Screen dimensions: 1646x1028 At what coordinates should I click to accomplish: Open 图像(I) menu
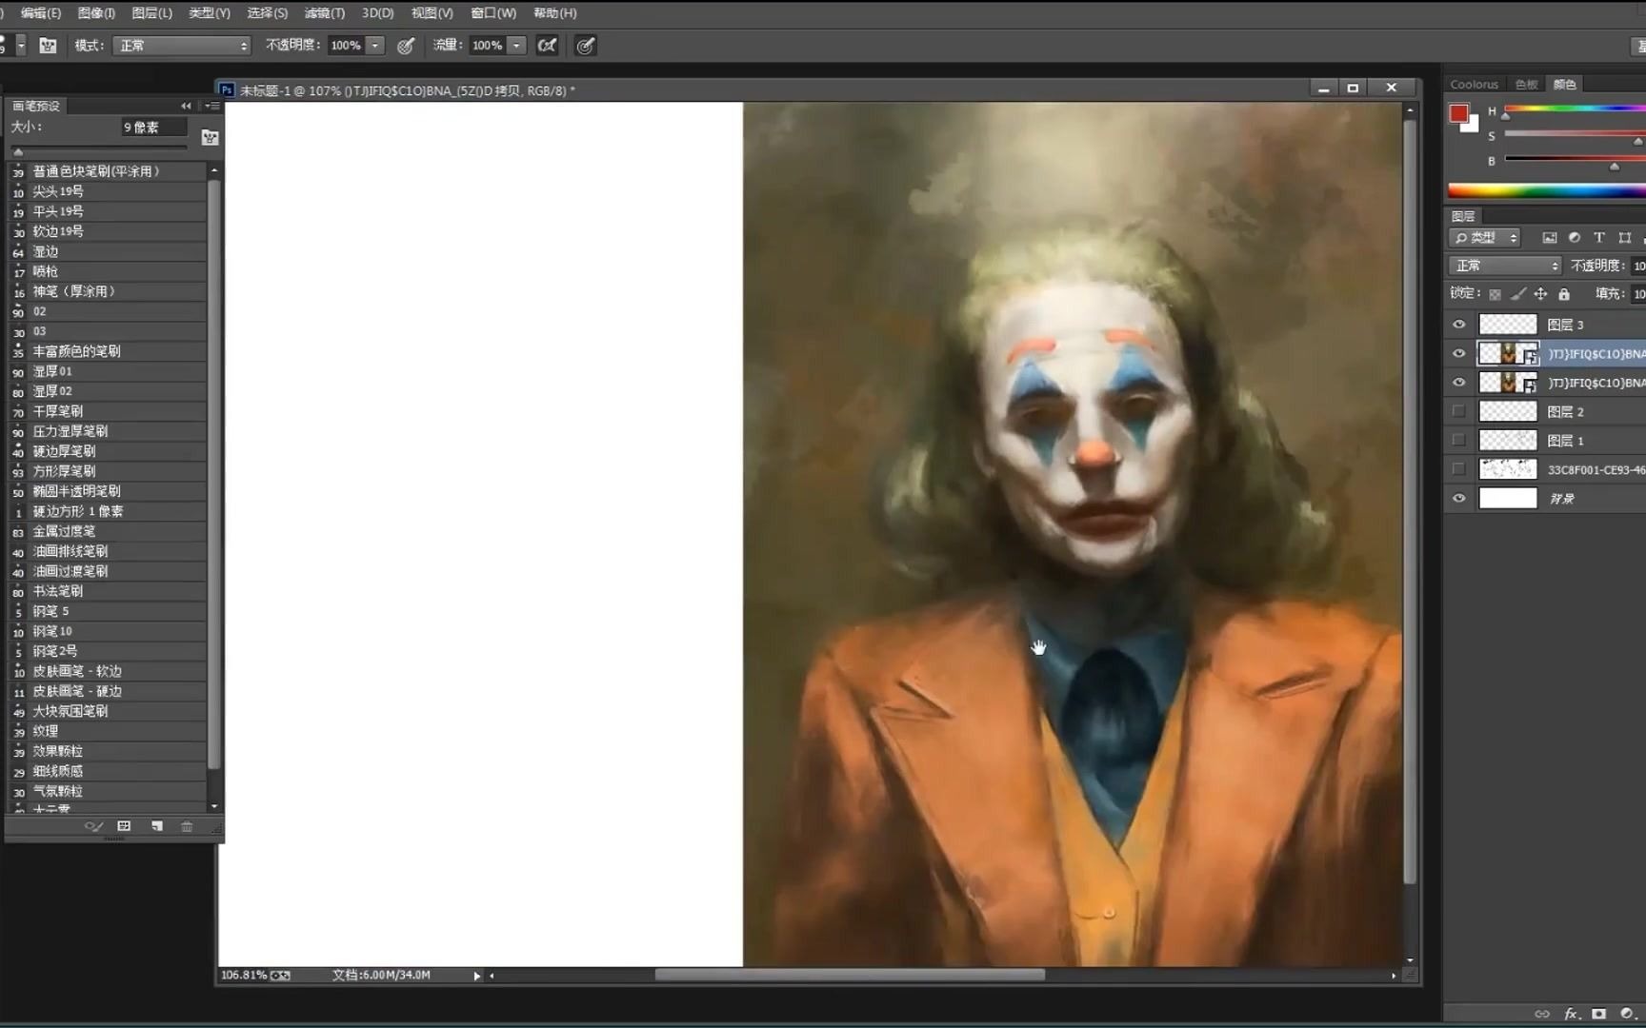coord(96,12)
